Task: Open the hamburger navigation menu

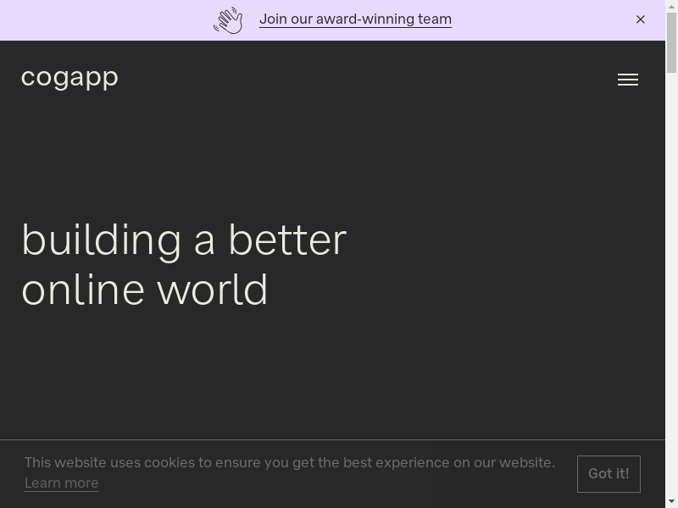Action: tap(627, 80)
